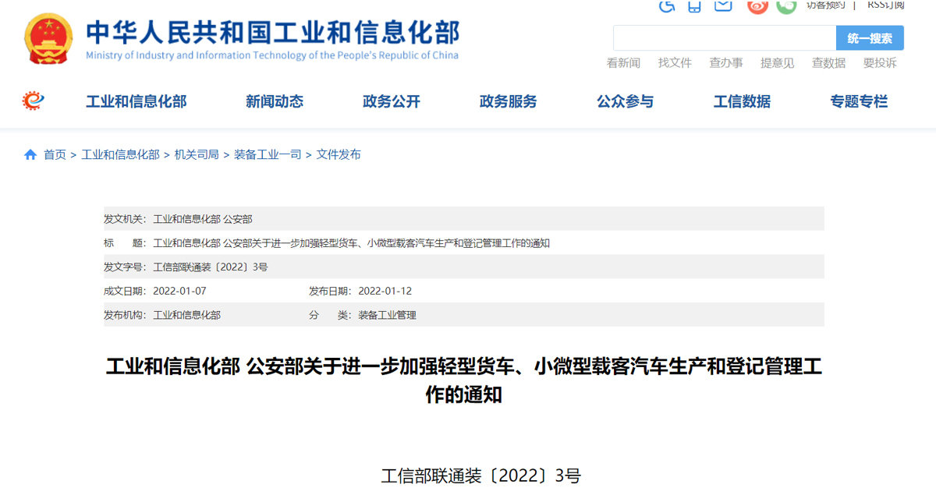Open the 新闻动态 navigation menu
Image resolution: width=936 pixels, height=502 pixels.
tap(275, 101)
